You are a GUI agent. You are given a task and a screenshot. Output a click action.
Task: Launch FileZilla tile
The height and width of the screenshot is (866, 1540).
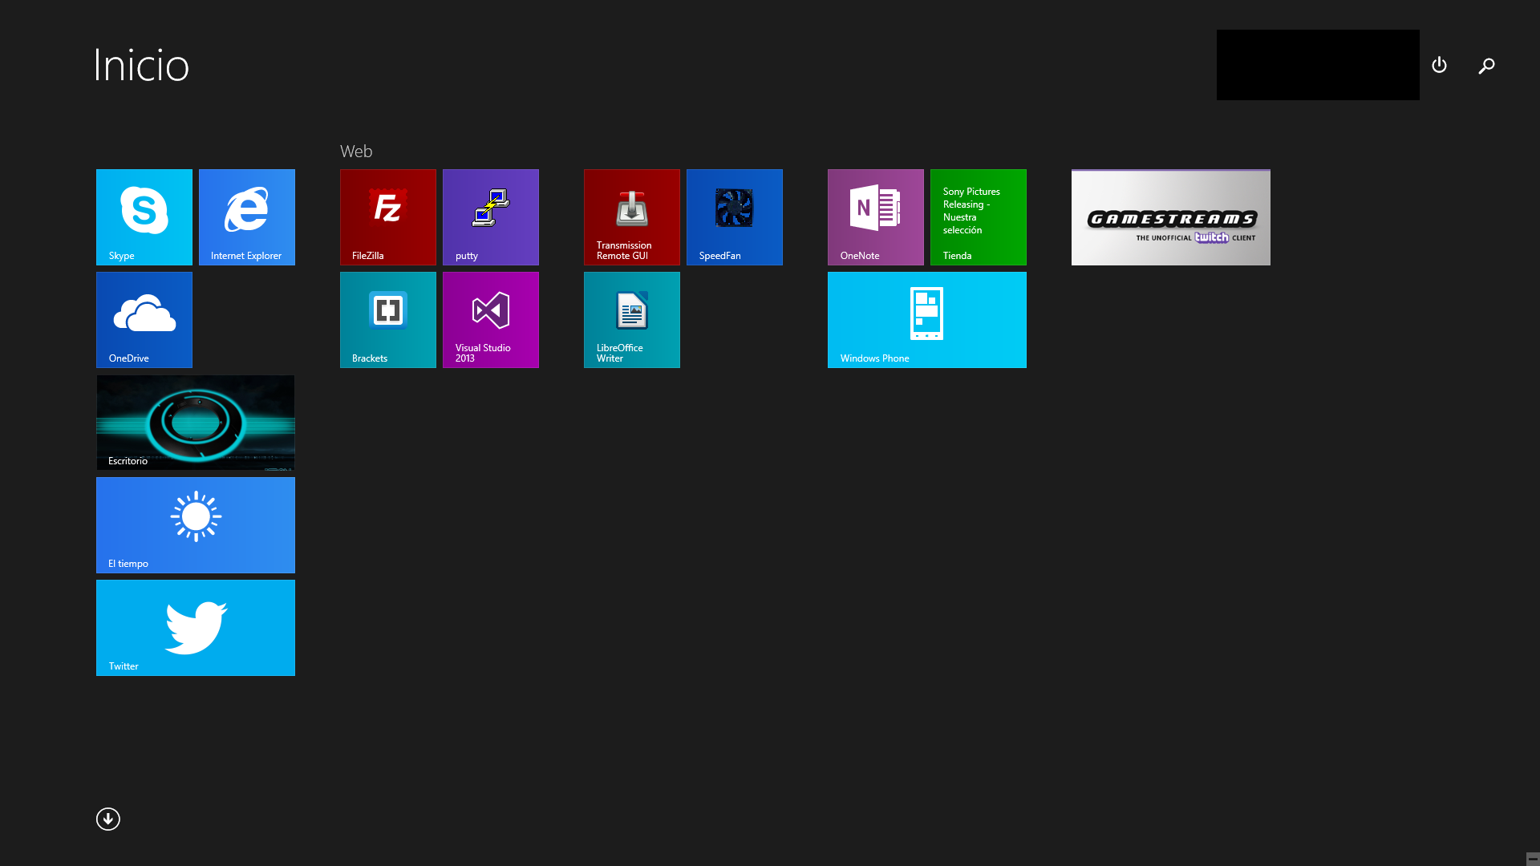(x=388, y=217)
